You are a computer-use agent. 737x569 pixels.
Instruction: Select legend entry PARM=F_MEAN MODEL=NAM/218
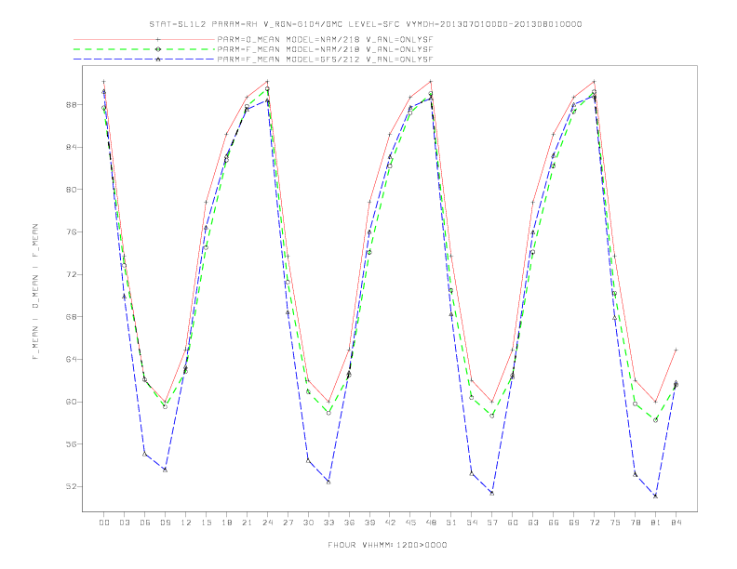click(325, 49)
